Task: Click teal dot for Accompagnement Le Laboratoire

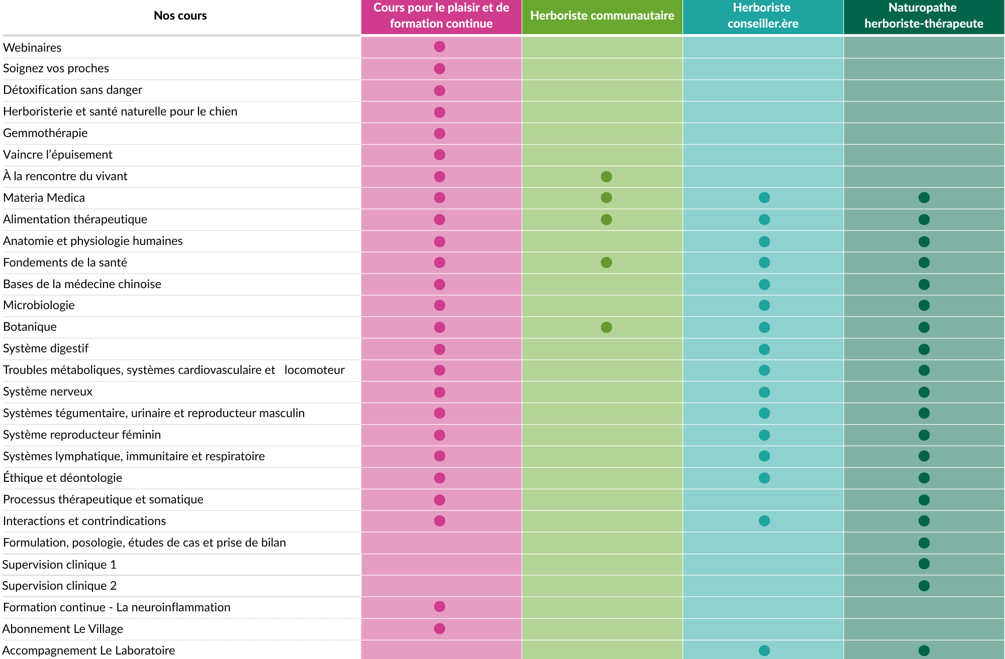Action: pyautogui.click(x=764, y=650)
